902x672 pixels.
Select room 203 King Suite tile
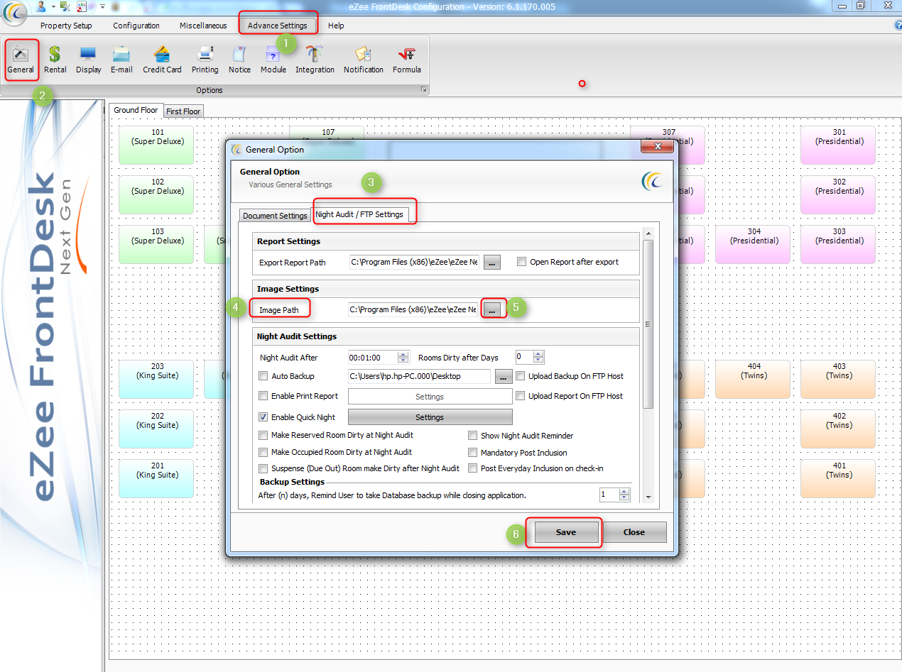(x=157, y=380)
